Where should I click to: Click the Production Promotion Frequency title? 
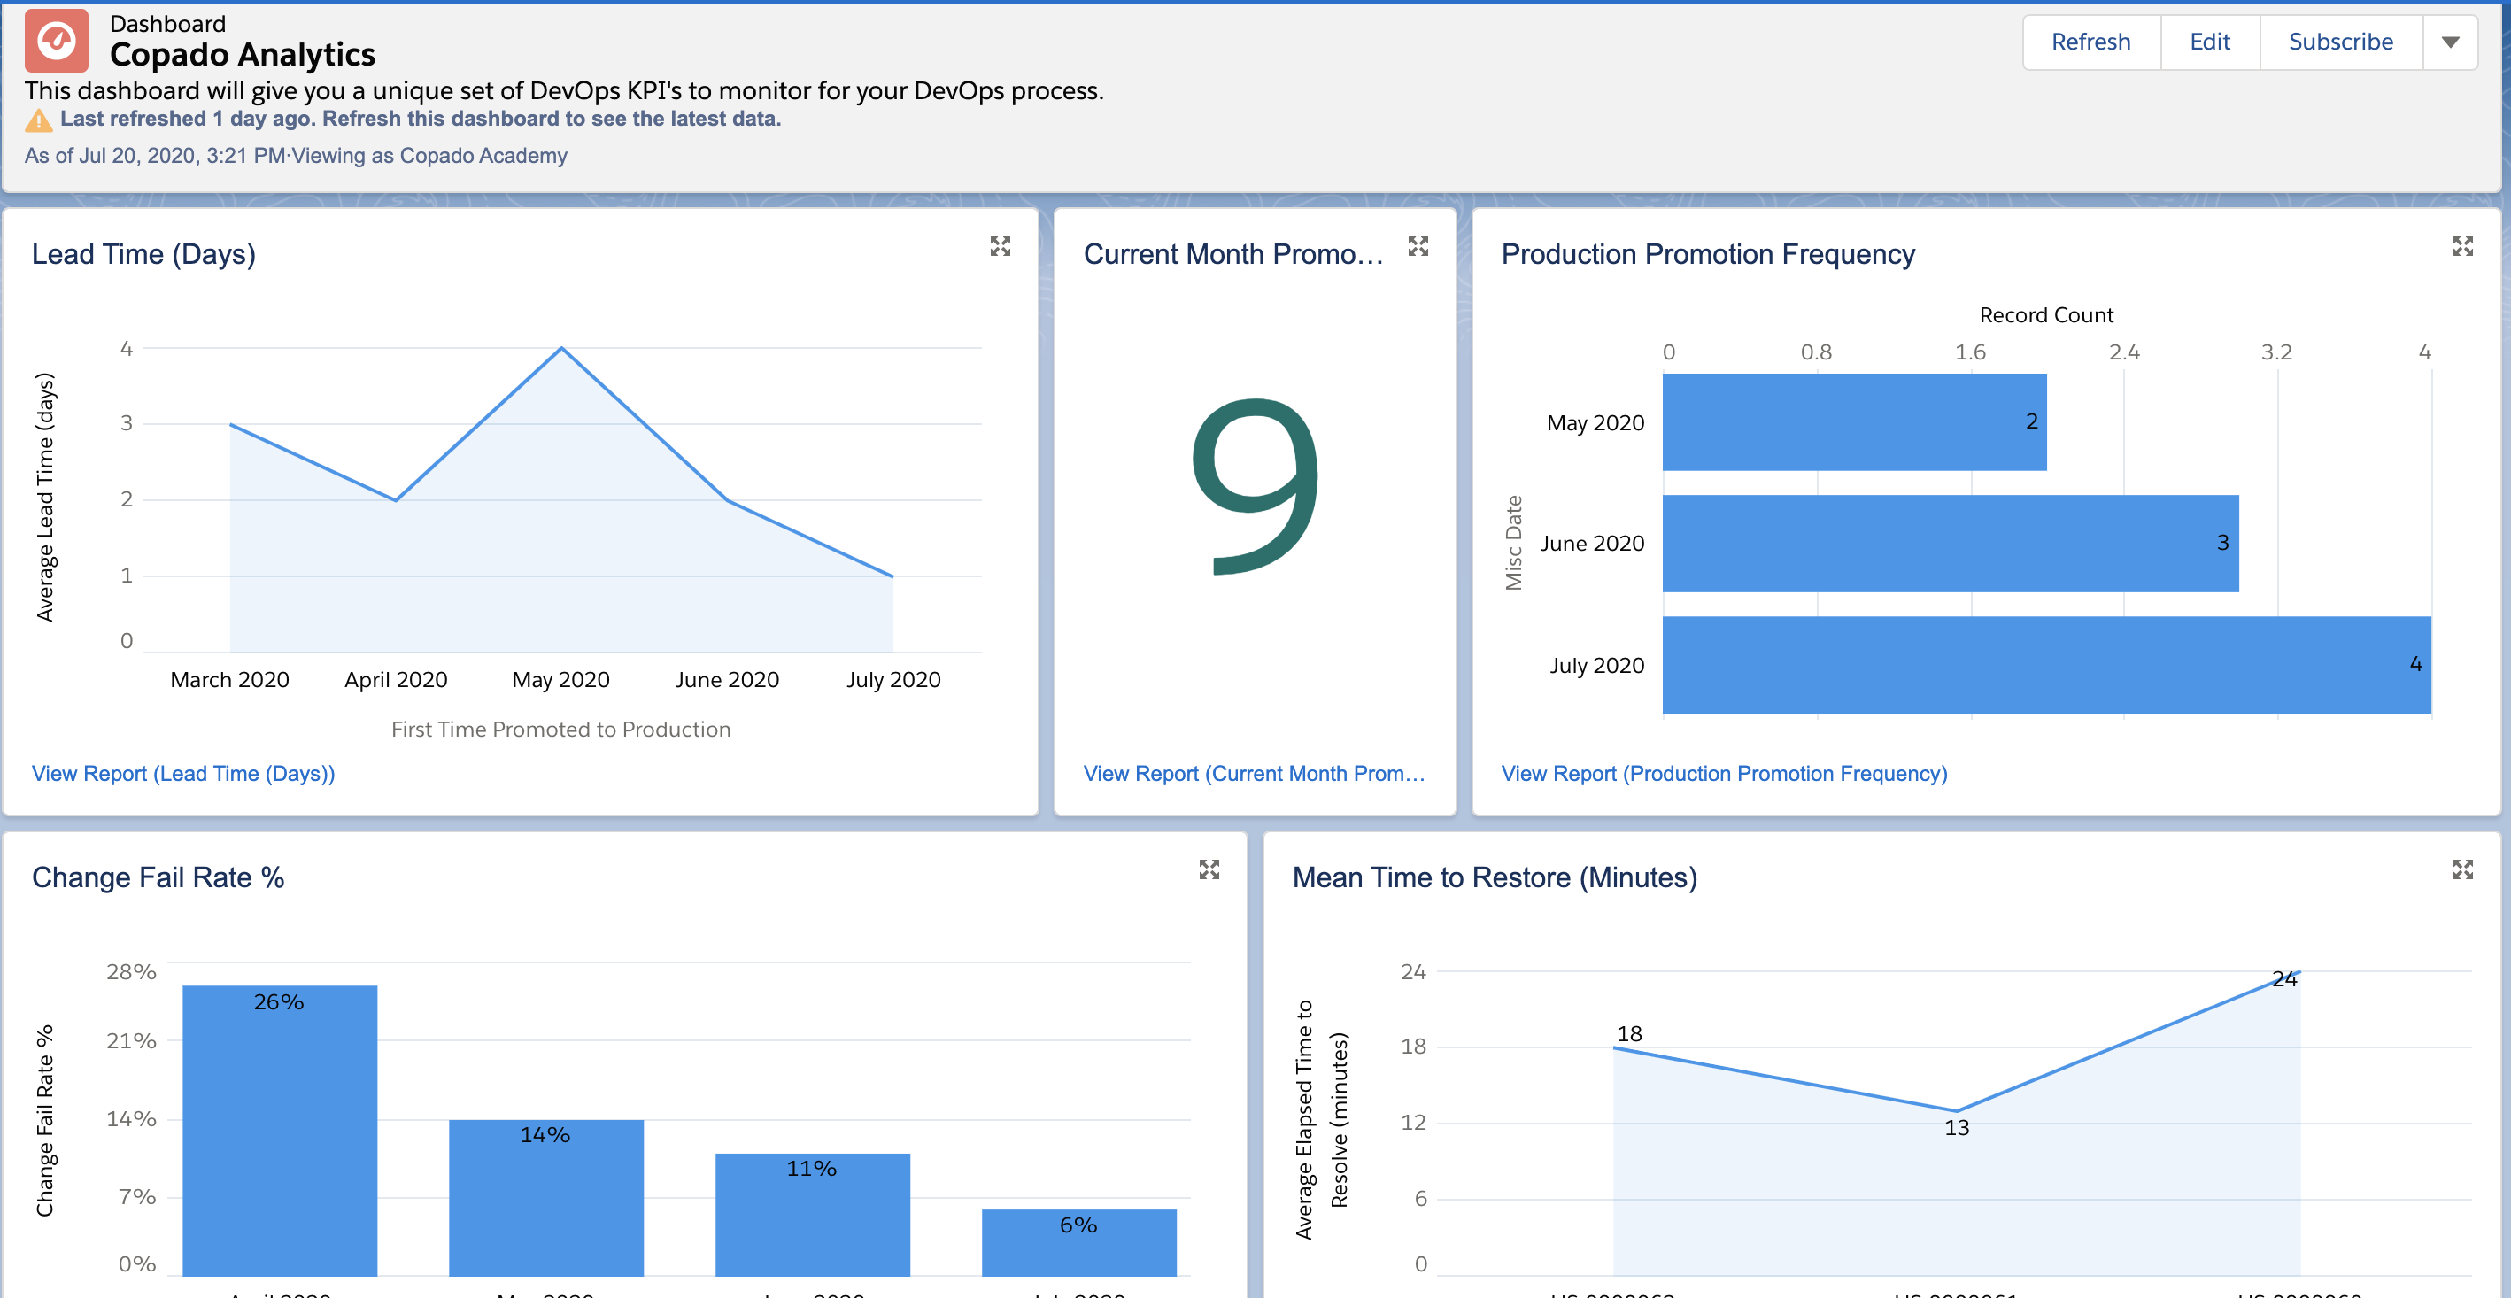tap(1708, 254)
